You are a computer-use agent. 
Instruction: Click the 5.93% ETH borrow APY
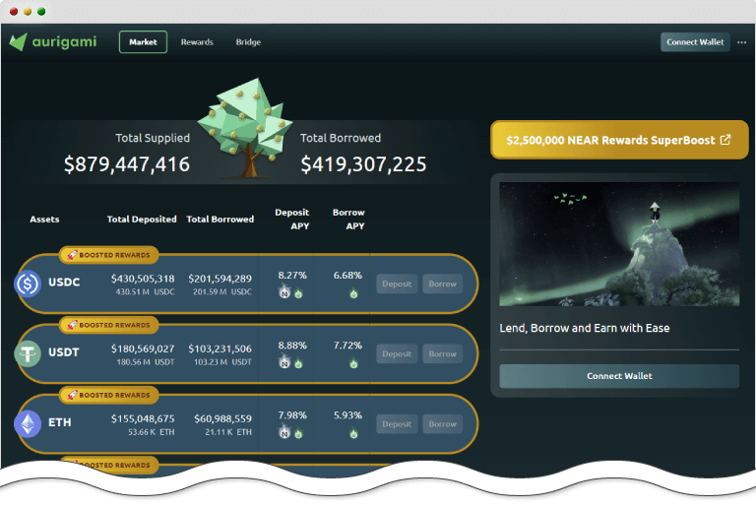[347, 415]
